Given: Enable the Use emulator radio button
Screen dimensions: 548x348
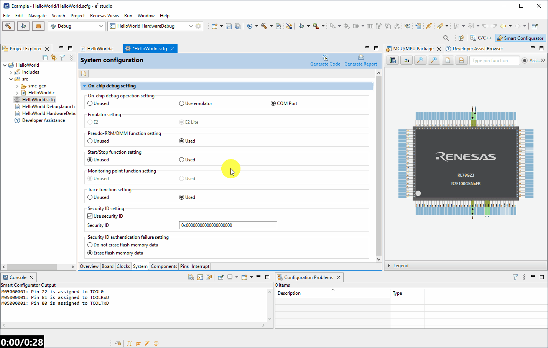Looking at the screenshot, I should point(181,103).
